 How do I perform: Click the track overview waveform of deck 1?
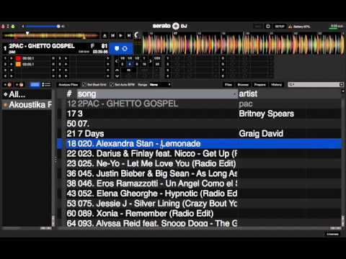click(50, 36)
